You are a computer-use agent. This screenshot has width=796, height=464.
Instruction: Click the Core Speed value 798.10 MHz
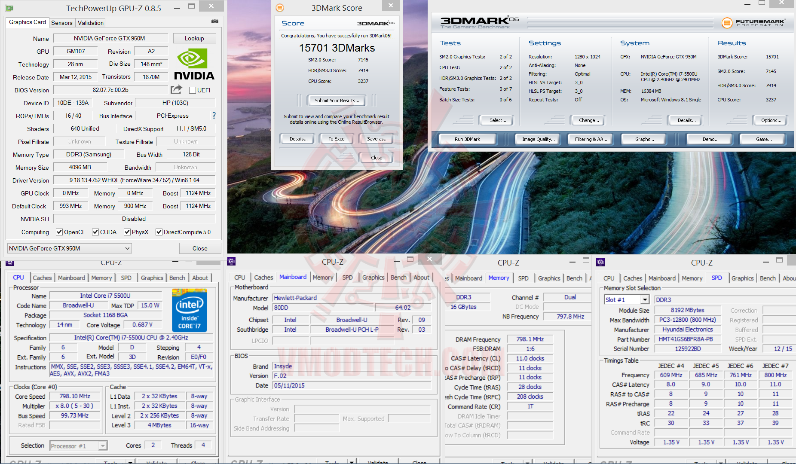pos(75,396)
